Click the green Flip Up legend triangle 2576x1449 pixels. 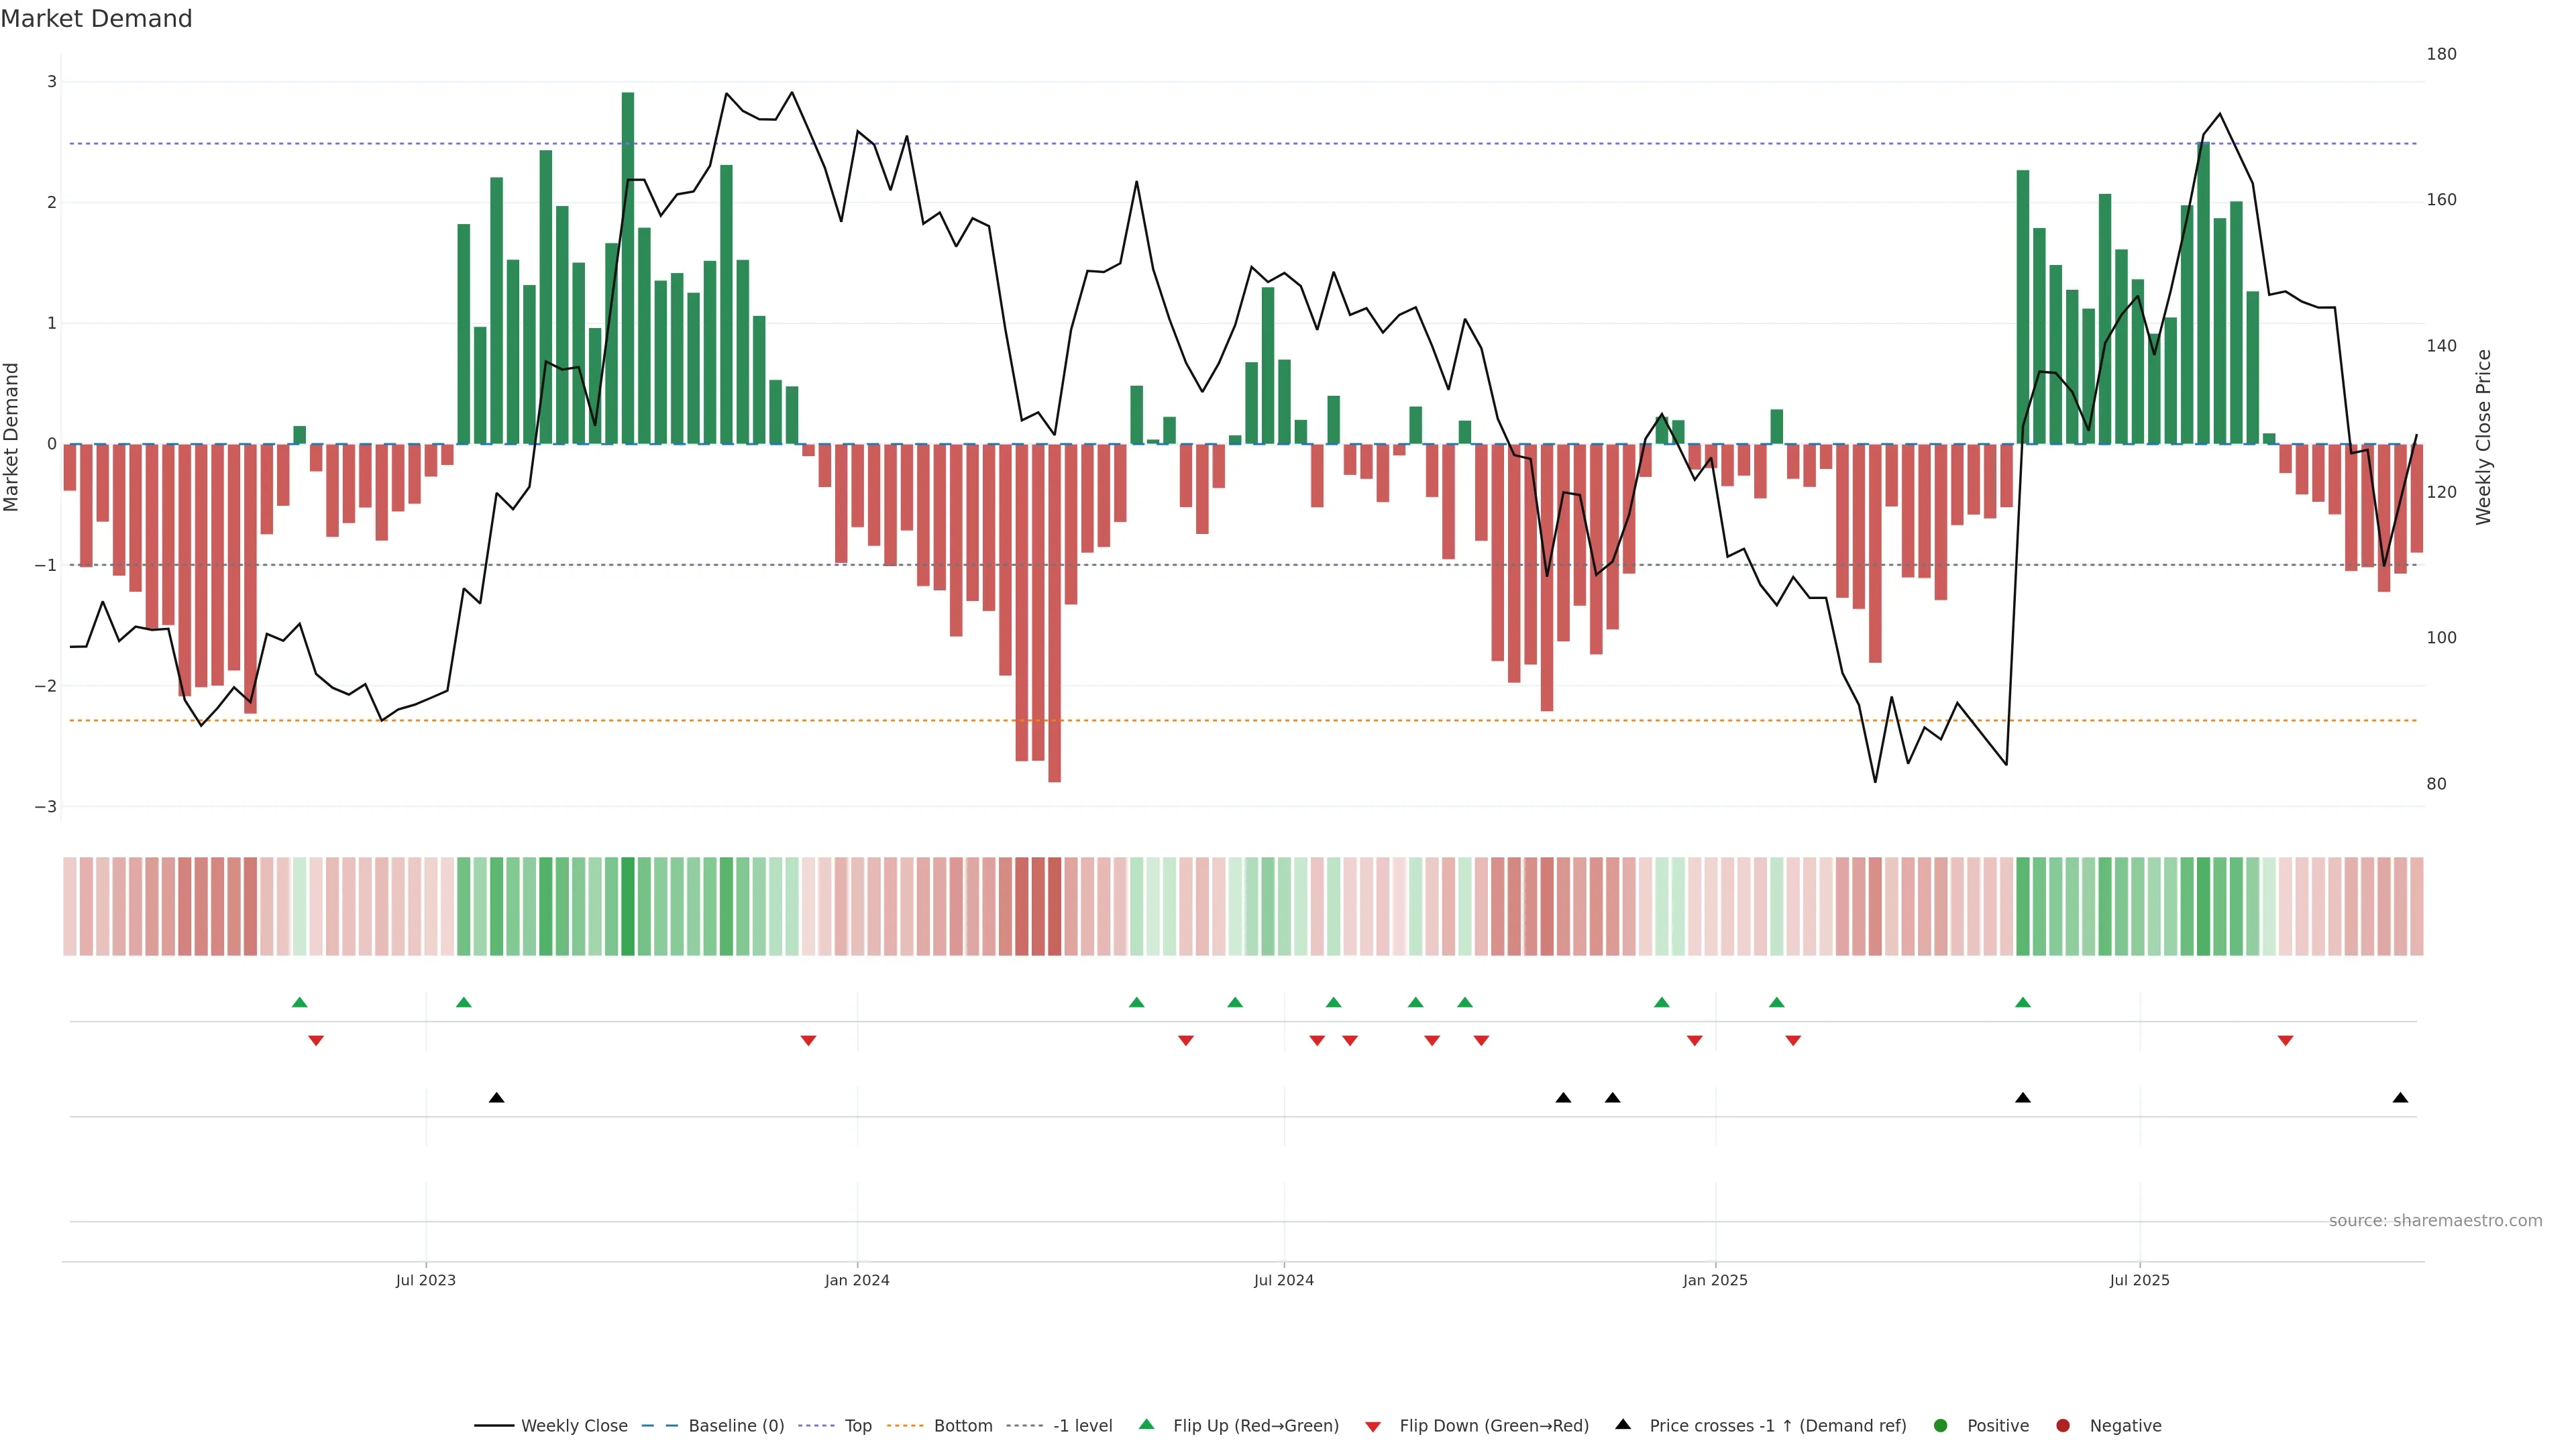pyautogui.click(x=1146, y=1424)
